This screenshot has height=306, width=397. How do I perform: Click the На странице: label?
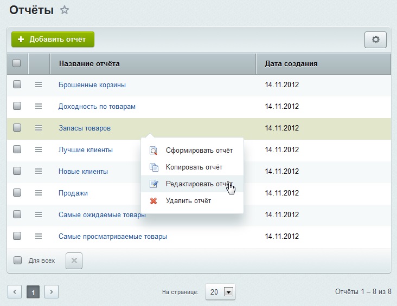(x=180, y=292)
